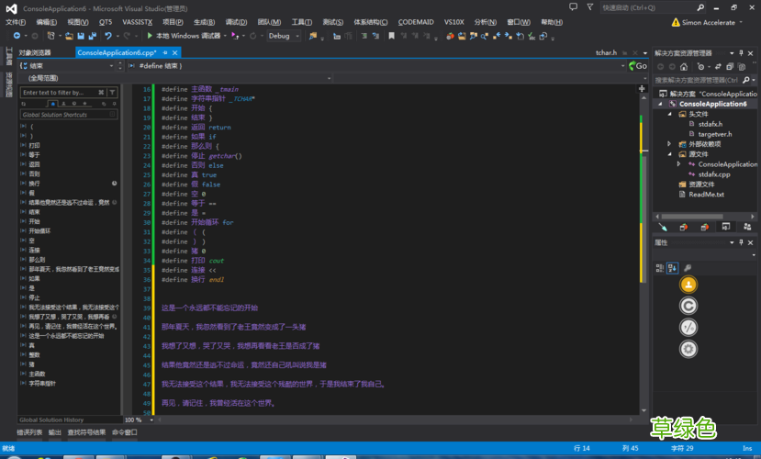761x459 pixels.
Task: Click the orange user circle icon
Action: (x=688, y=285)
